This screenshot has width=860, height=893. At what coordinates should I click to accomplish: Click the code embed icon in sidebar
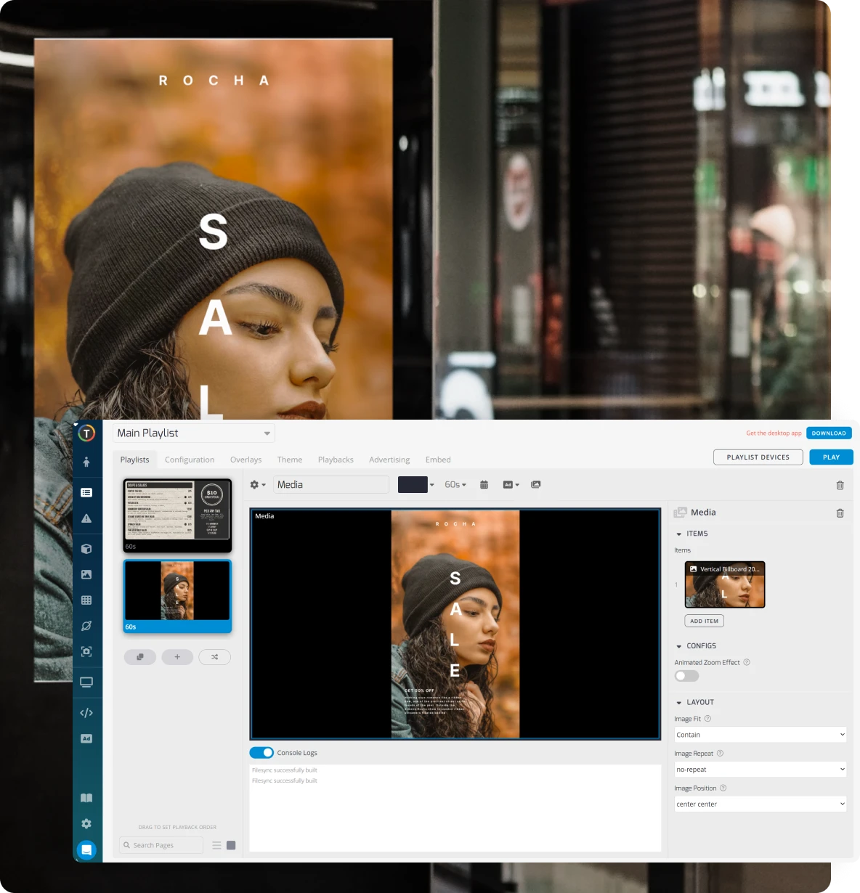86,713
